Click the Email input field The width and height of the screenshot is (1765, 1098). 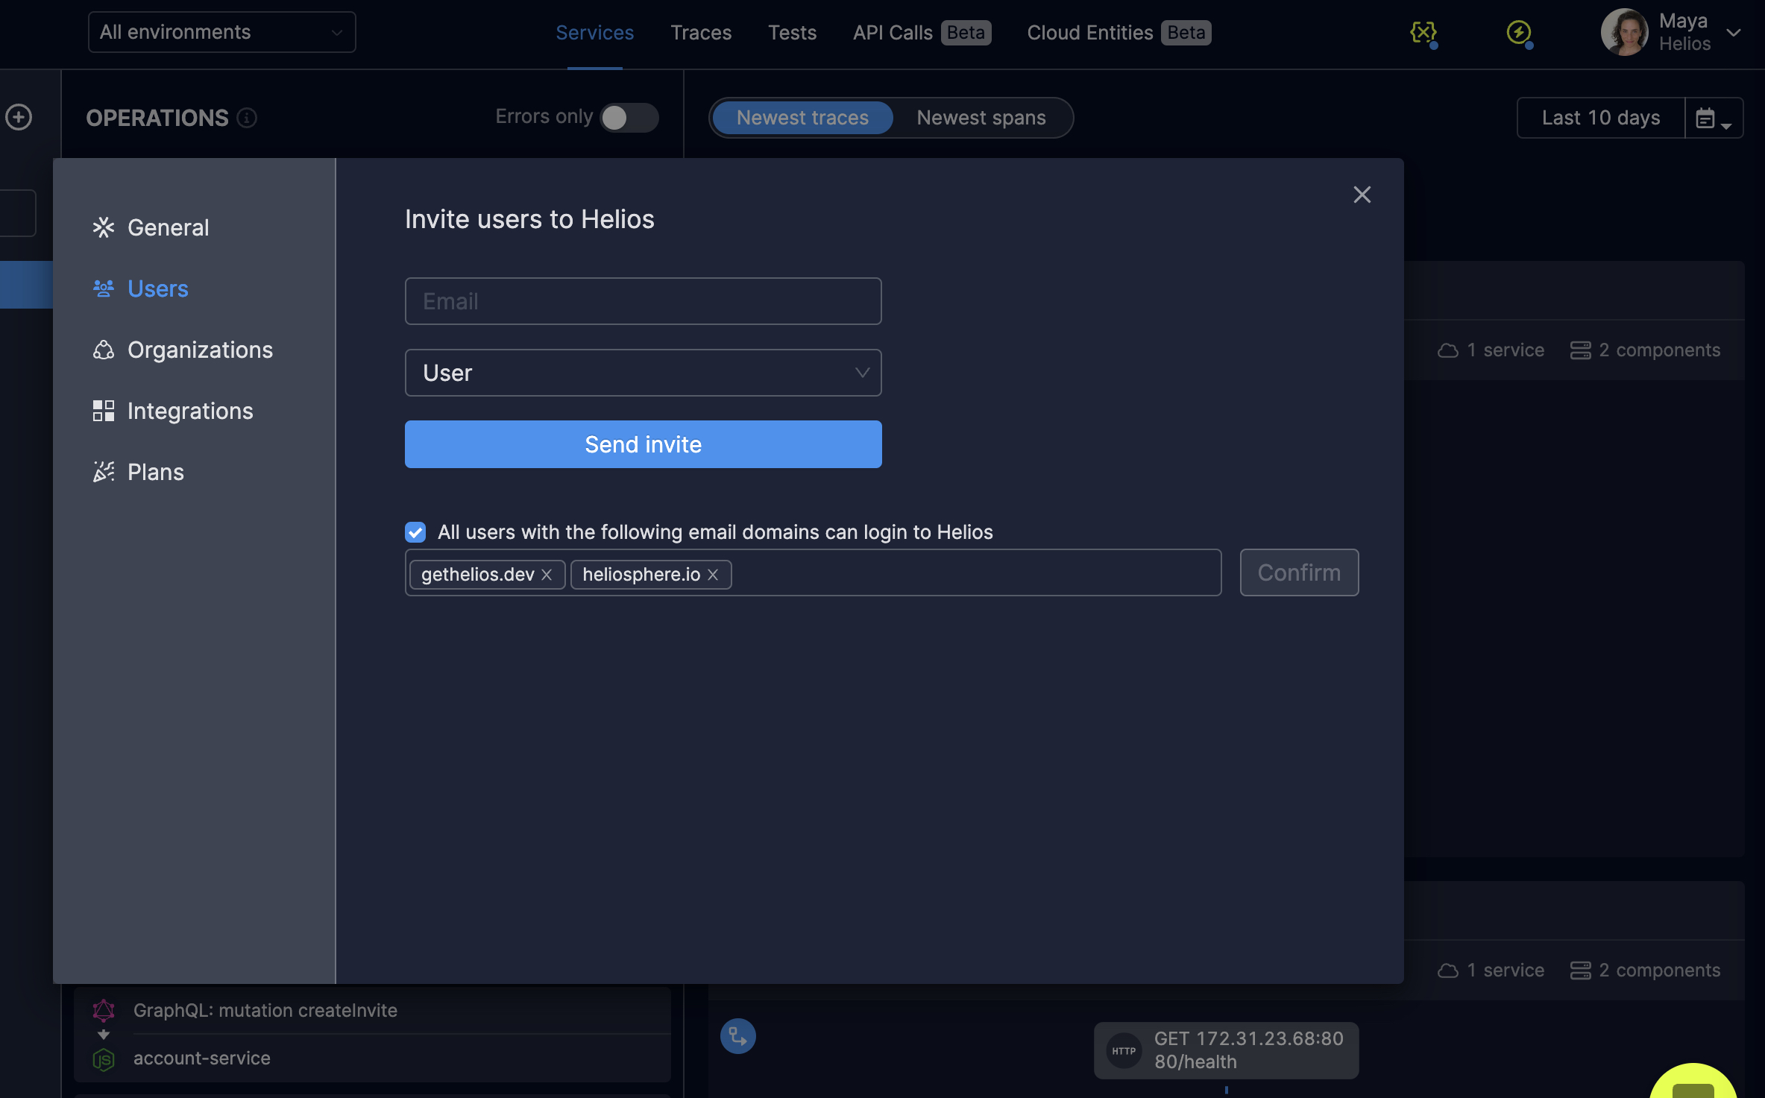[643, 301]
